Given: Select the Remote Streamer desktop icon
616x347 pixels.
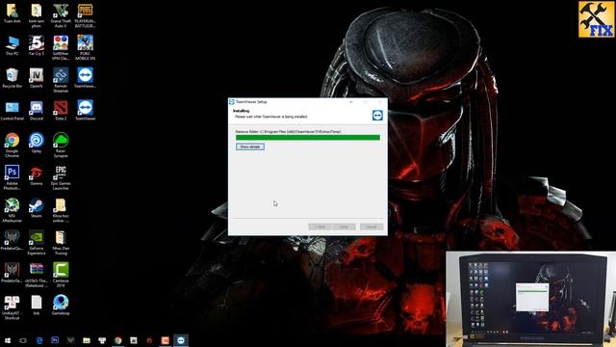Looking at the screenshot, I should pyautogui.click(x=61, y=80).
